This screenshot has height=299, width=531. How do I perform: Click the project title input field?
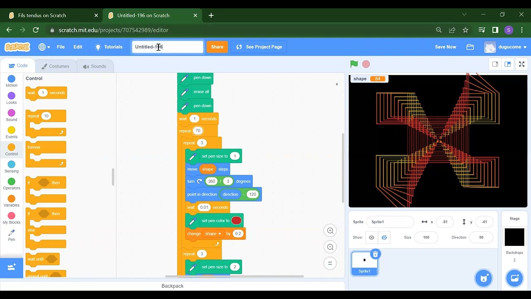point(168,47)
